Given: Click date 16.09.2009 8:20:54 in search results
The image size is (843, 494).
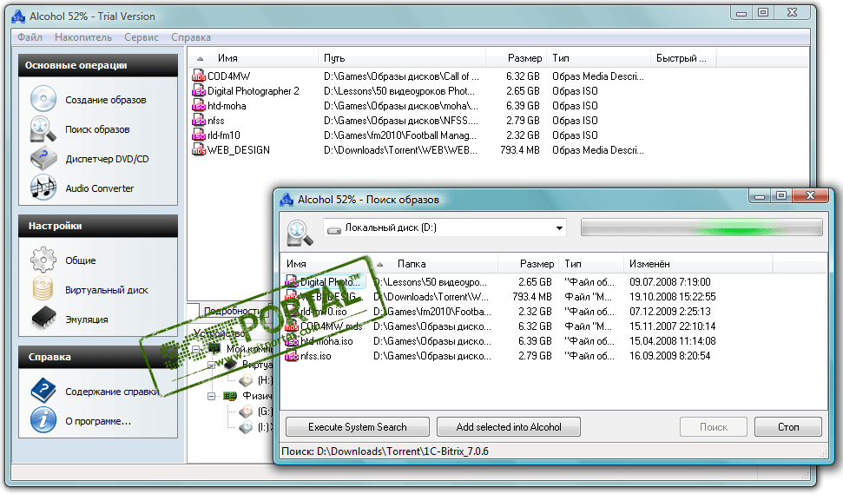Looking at the screenshot, I should pyautogui.click(x=670, y=356).
